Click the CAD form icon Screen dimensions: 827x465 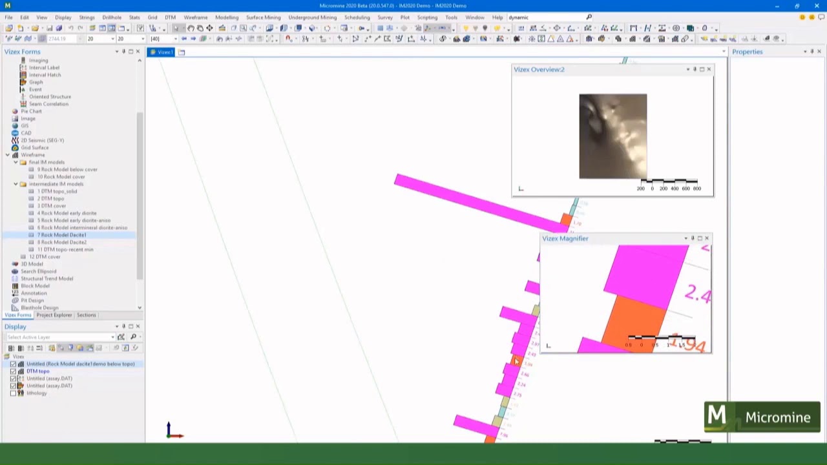click(x=16, y=133)
